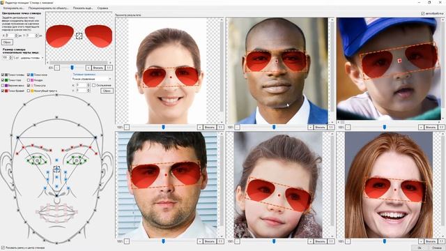Click the 'Отмена' cancel button
Viewport: 446px width, 251px height.
coord(438,248)
